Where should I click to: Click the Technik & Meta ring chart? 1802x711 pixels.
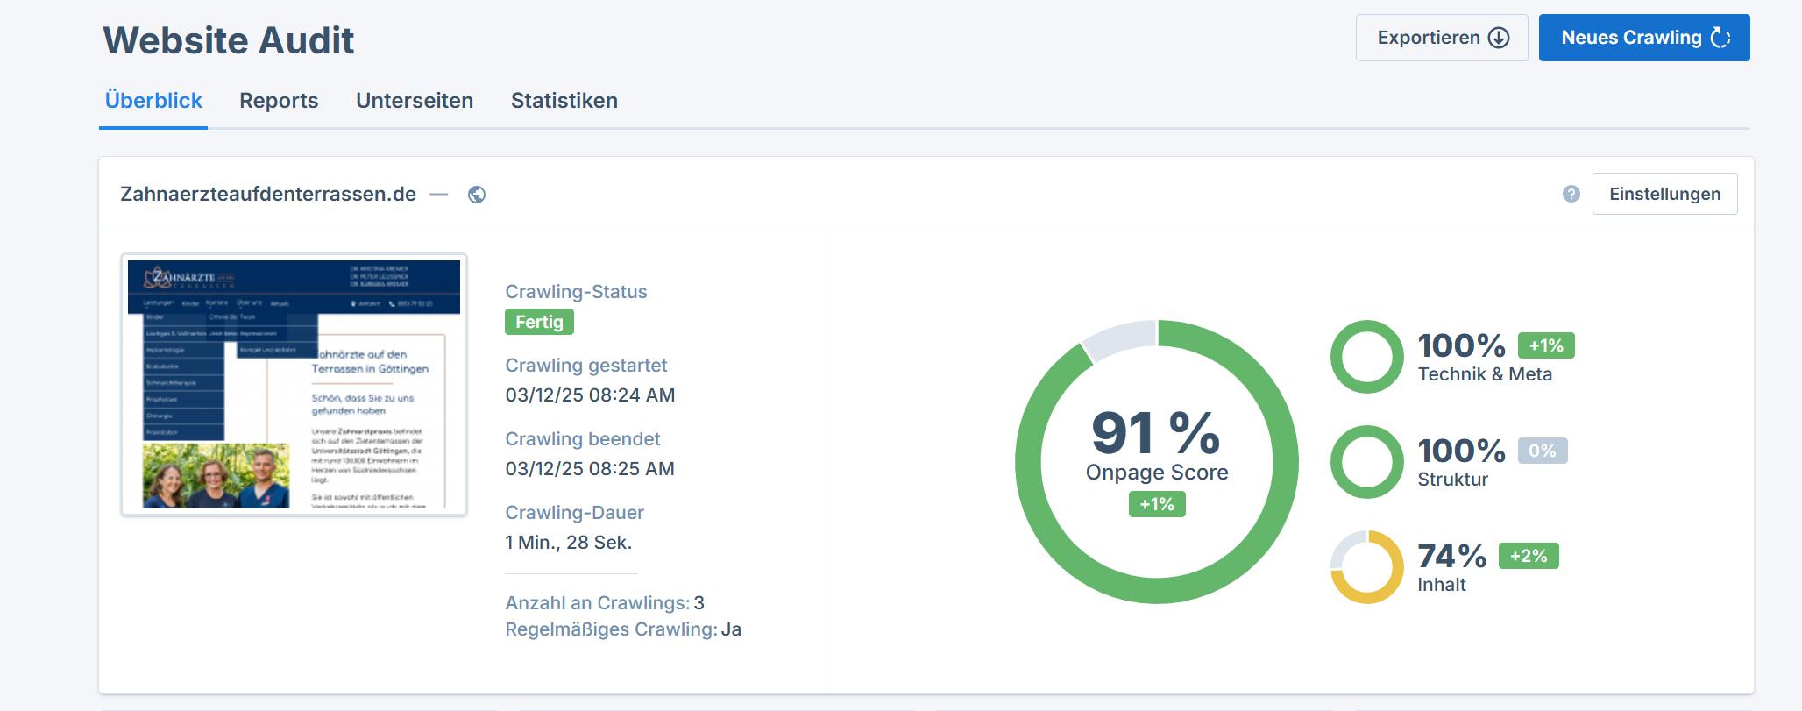1366,357
